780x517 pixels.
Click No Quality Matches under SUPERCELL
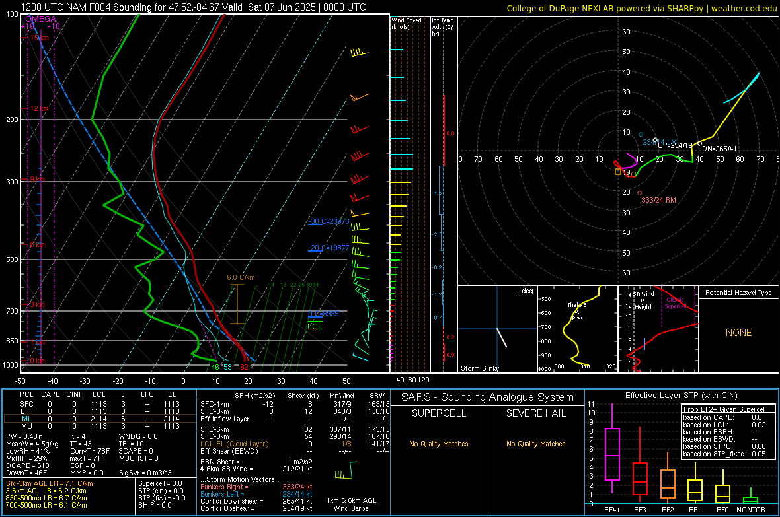(439, 444)
